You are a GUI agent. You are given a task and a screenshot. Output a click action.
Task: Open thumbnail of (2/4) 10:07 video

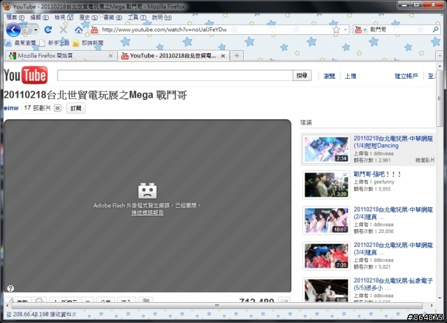(x=326, y=220)
